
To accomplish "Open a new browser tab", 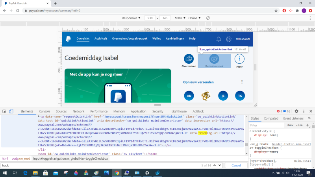I will (x=55, y=4).
